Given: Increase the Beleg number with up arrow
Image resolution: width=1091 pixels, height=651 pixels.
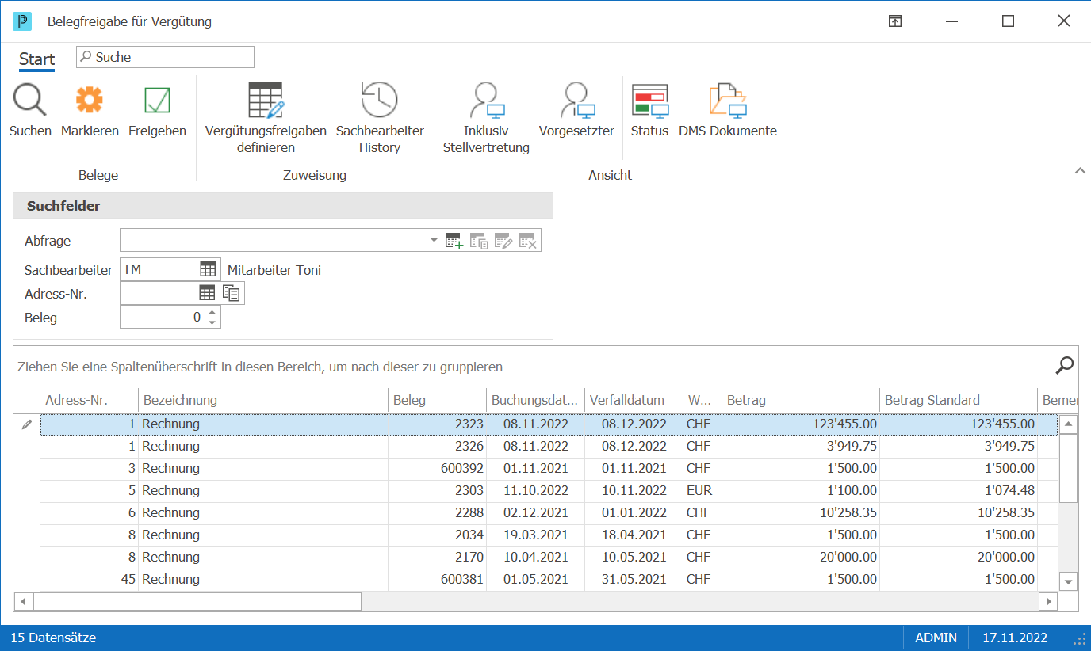Looking at the screenshot, I should click(212, 313).
